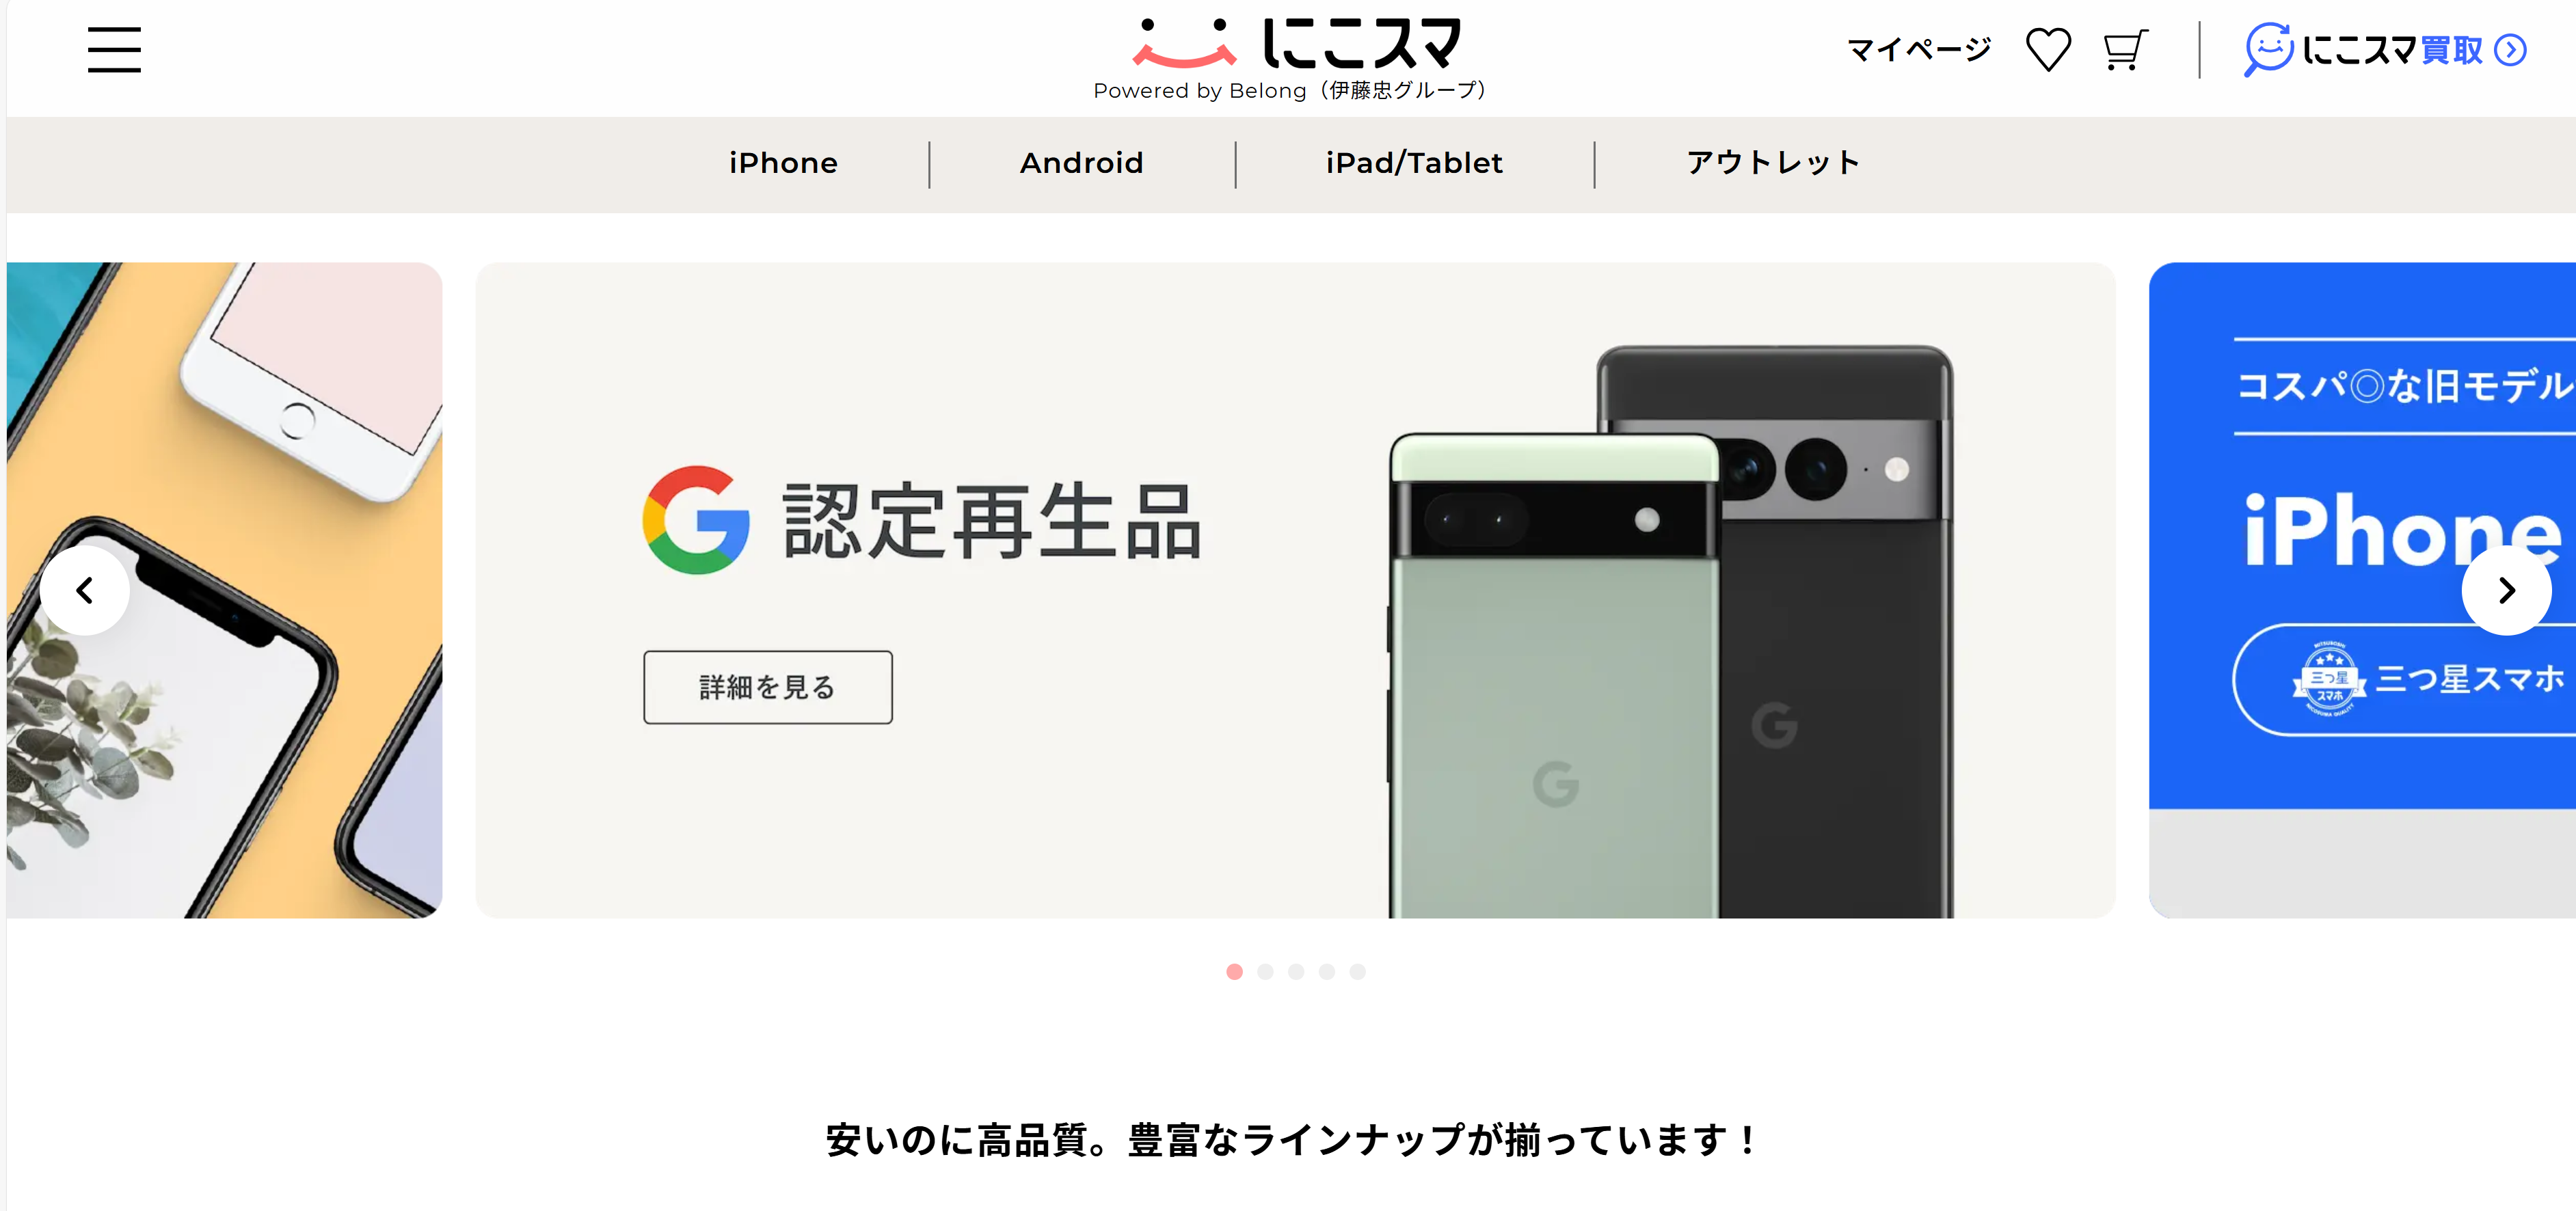Click the Google G logo in banner
Viewport: 2576px width, 1211px height.
tap(696, 520)
